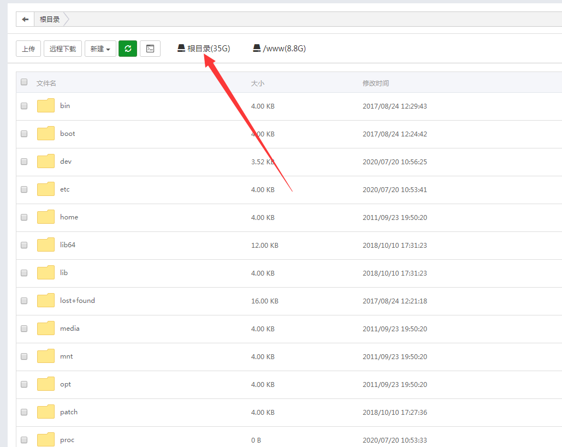Open folder name link media

(70, 329)
